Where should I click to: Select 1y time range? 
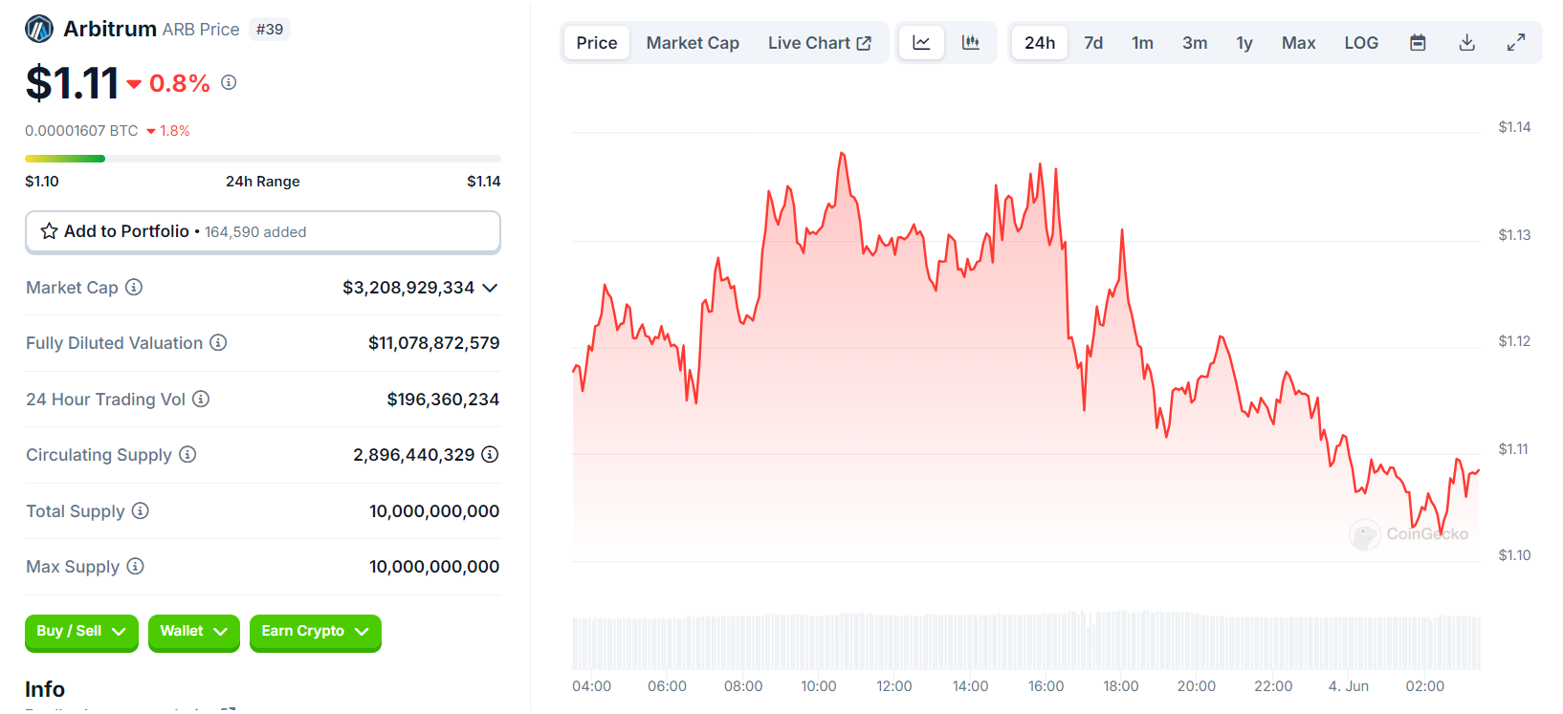1244,43
